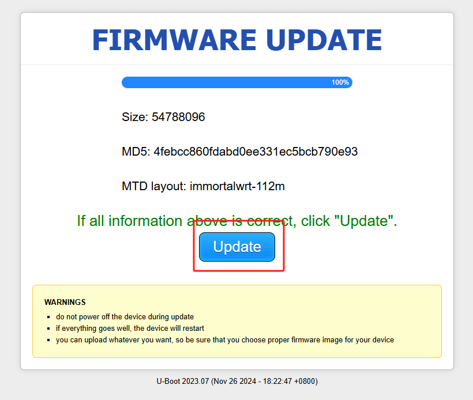Screen dimensions: 473x400
Task: Click the file size value 54788096
Action: tap(178, 117)
